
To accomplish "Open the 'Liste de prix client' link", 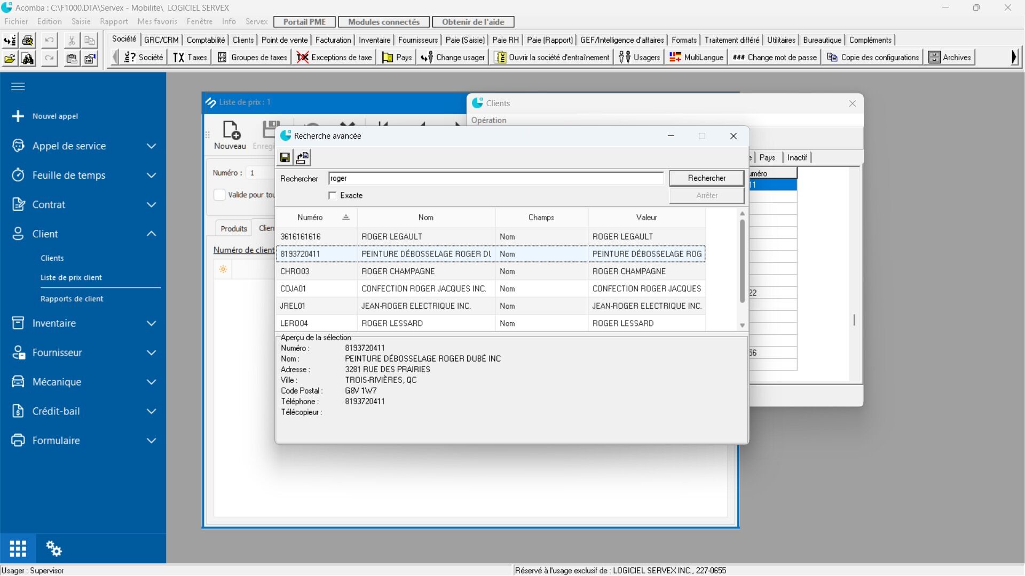I will pyautogui.click(x=71, y=277).
